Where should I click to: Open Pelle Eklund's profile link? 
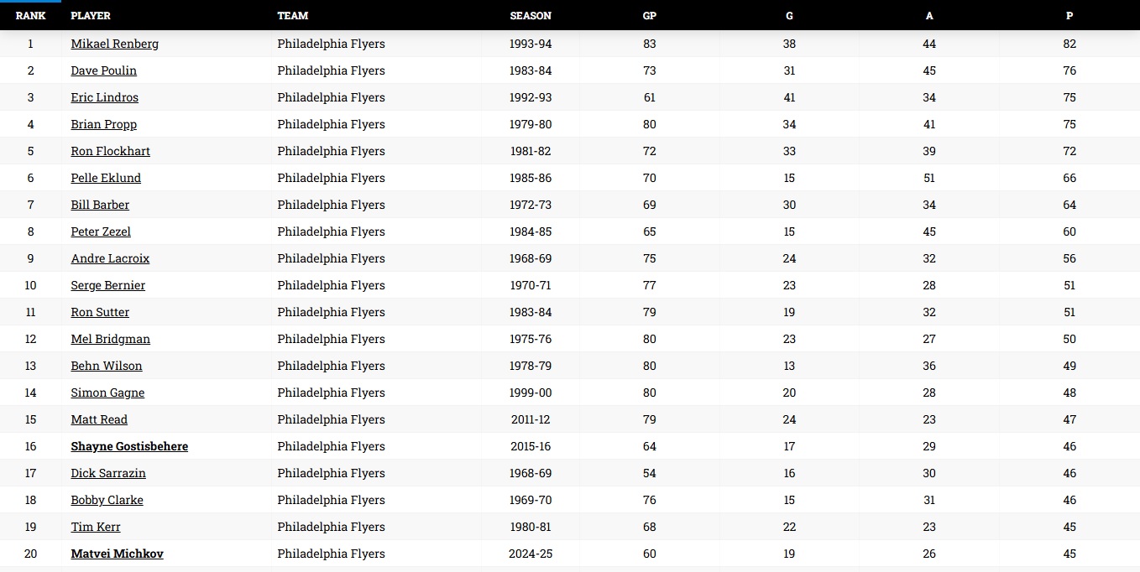106,178
